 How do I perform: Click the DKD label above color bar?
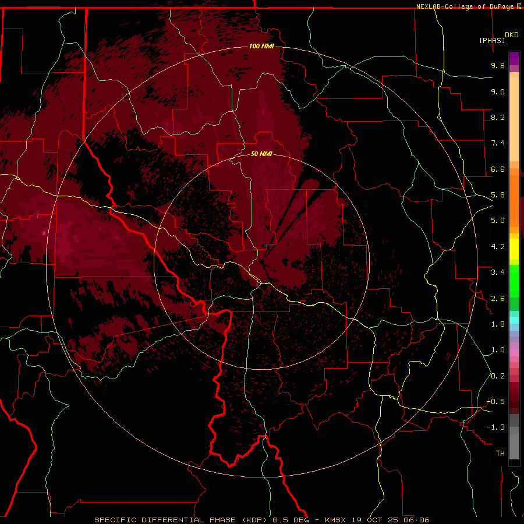pyautogui.click(x=512, y=35)
